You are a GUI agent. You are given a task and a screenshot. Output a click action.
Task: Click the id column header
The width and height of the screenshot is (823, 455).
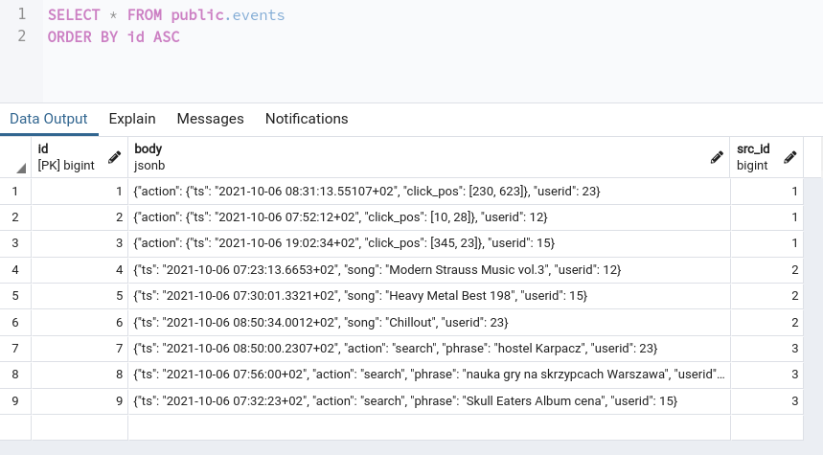point(67,156)
